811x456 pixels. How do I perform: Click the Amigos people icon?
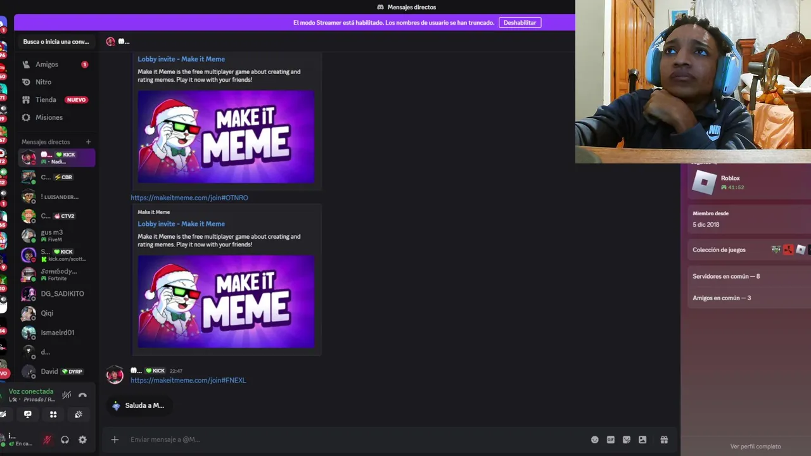26,65
